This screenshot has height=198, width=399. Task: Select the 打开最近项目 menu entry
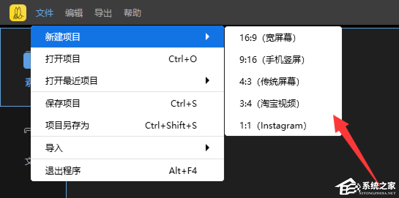pos(71,81)
